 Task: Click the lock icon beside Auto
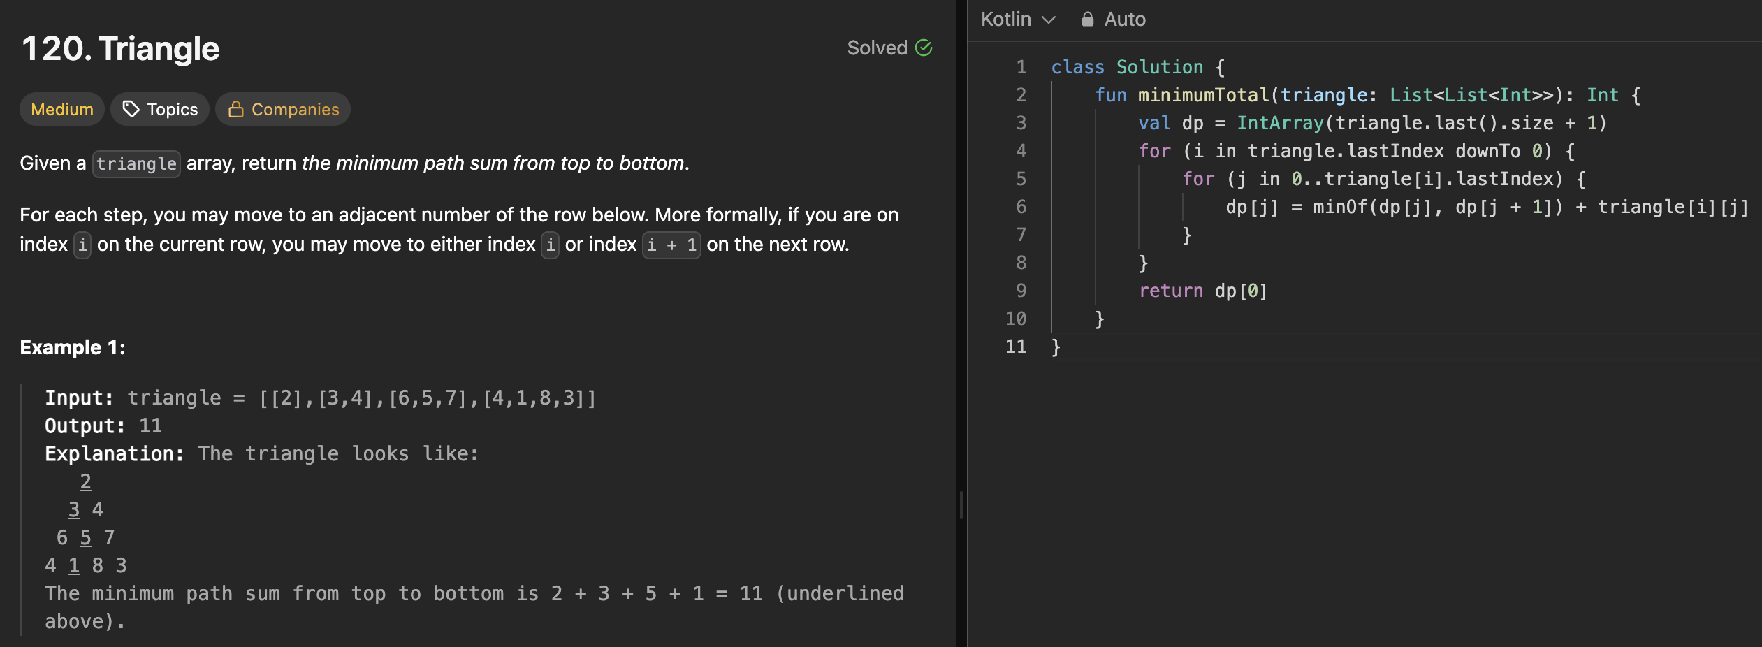1087,19
